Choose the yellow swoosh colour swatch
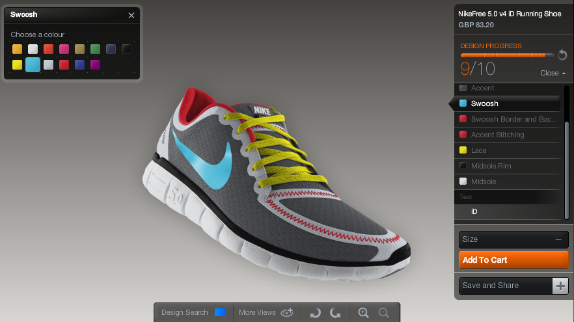The width and height of the screenshot is (574, 322). pos(17,64)
